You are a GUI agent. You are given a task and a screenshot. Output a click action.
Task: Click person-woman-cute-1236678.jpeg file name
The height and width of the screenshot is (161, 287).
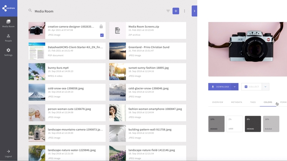tap(70, 109)
